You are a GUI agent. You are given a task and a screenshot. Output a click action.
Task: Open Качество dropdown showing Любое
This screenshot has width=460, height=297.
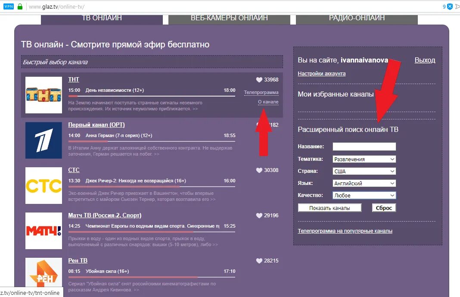(x=364, y=195)
